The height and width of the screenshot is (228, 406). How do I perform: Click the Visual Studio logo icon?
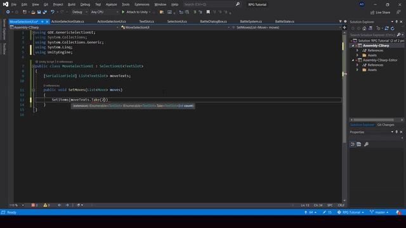[6, 4]
